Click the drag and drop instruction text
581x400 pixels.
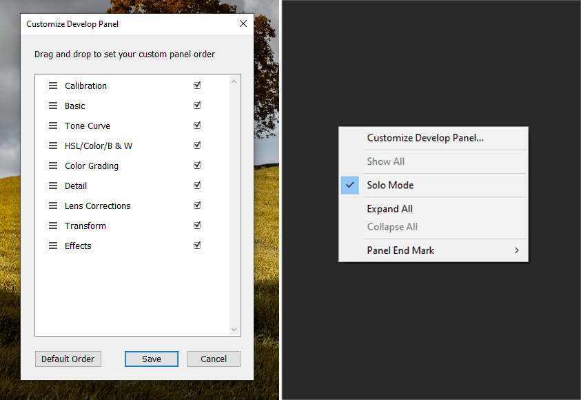tap(125, 54)
